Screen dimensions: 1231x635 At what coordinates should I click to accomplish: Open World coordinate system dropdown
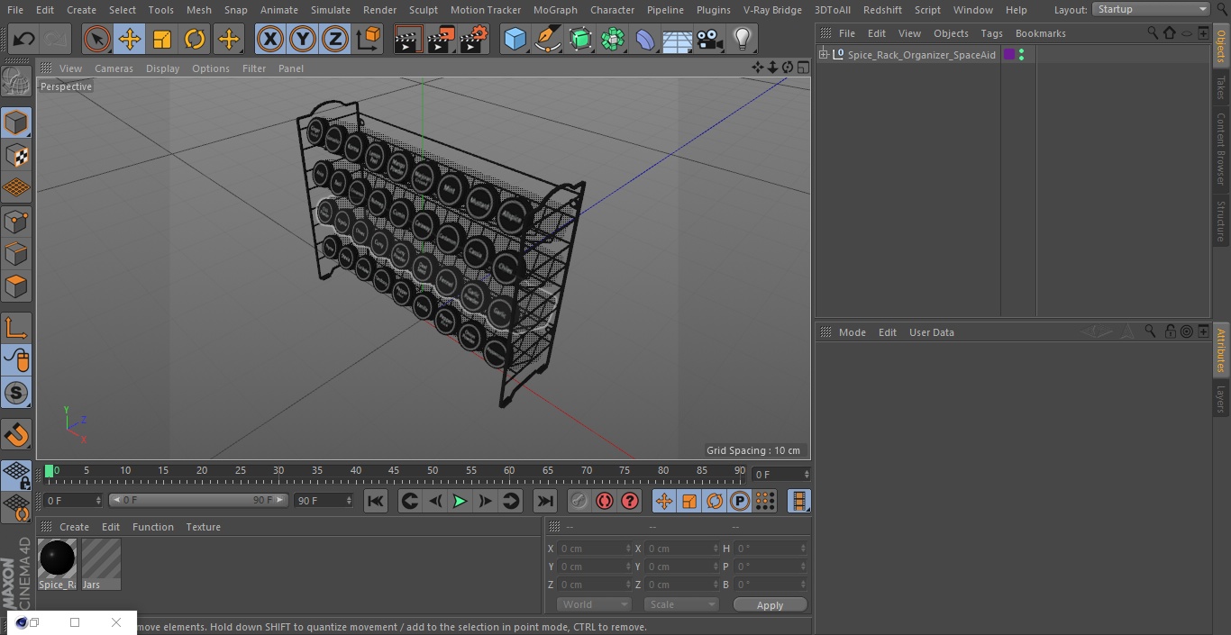tap(594, 604)
